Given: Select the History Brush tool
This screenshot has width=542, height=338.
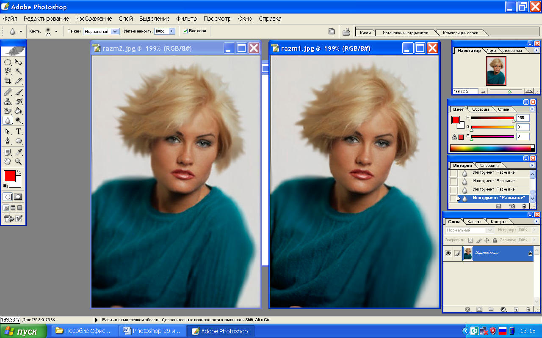Looking at the screenshot, I should [19, 101].
